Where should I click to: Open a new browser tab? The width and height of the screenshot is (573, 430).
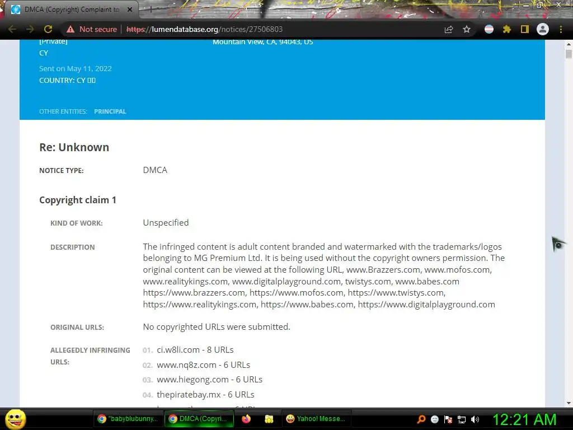(x=151, y=10)
